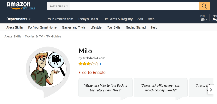The image size is (217, 104).
Task: Expand the Departments menu
Action: (18, 19)
